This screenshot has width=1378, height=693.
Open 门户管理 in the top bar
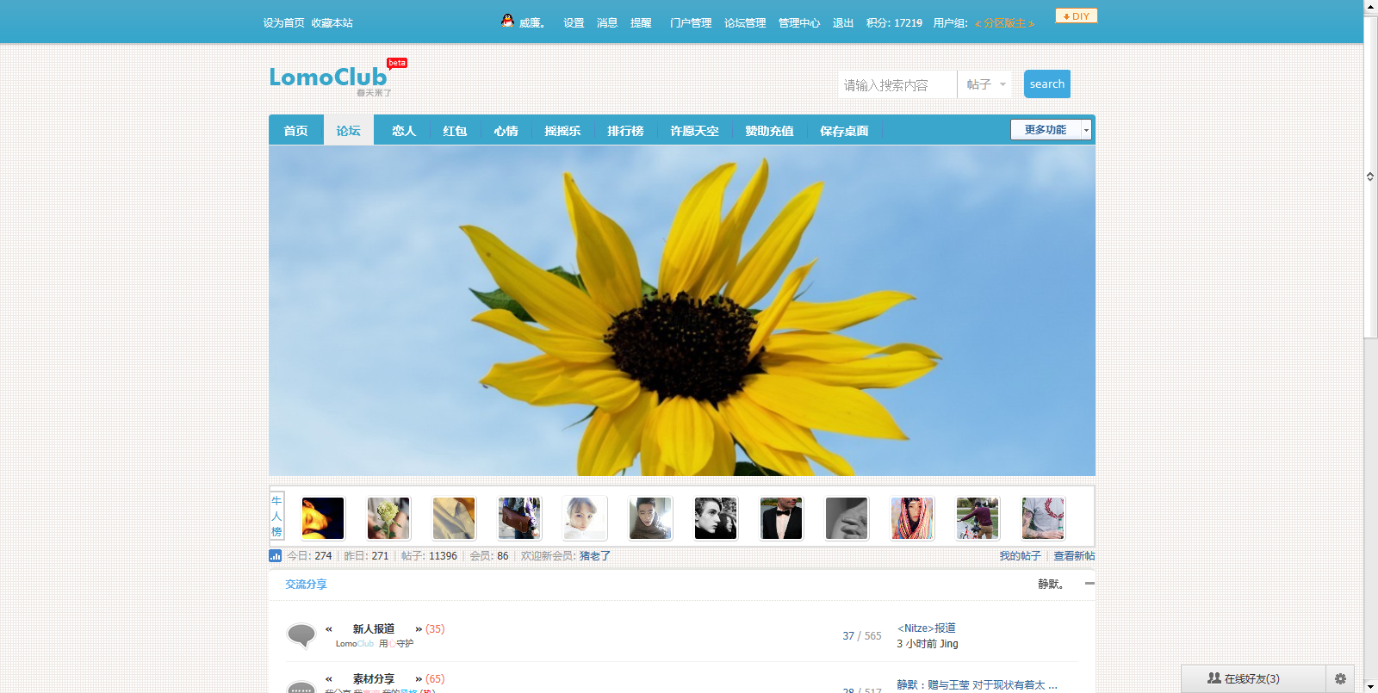[691, 23]
